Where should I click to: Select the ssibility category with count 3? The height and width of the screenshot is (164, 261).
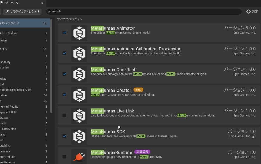(25, 62)
